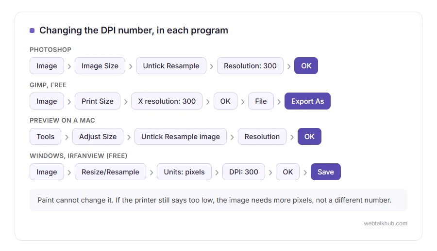
Task: Select the Image Size chip
Action: point(100,66)
